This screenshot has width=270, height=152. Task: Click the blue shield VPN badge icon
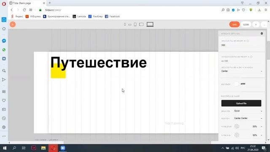(233, 10)
